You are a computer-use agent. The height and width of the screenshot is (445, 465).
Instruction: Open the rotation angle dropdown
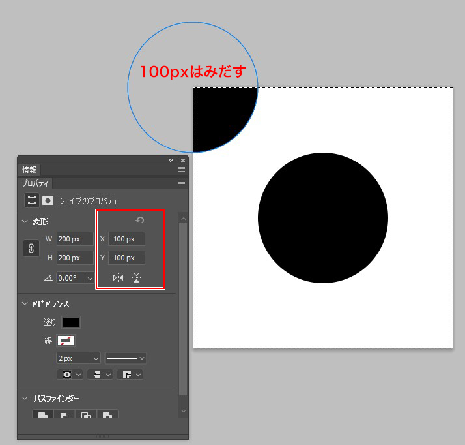tap(90, 278)
